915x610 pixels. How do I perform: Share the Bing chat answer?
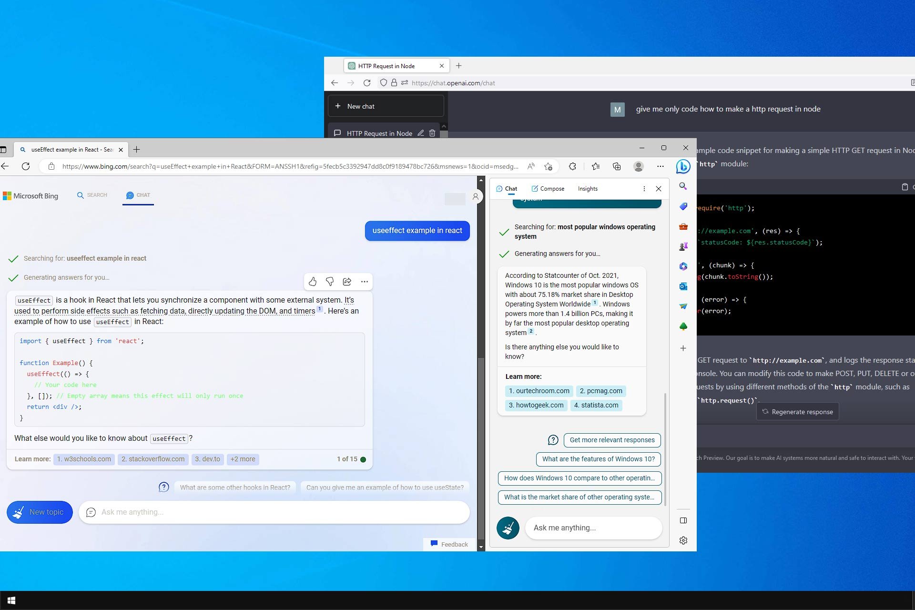click(x=347, y=282)
